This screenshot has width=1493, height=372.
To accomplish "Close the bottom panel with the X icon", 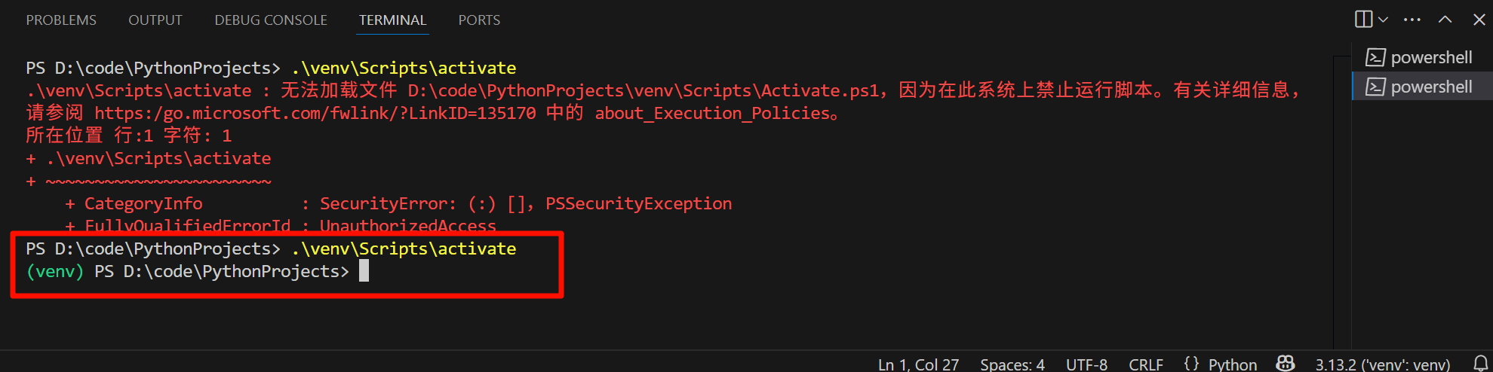I will (x=1479, y=20).
